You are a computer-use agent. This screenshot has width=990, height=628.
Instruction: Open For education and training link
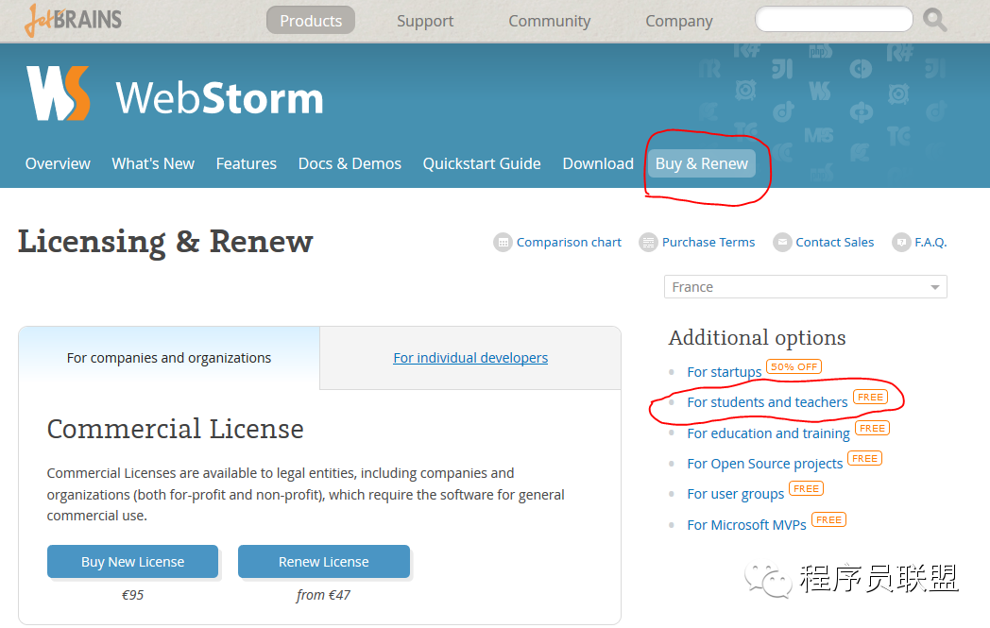[768, 433]
